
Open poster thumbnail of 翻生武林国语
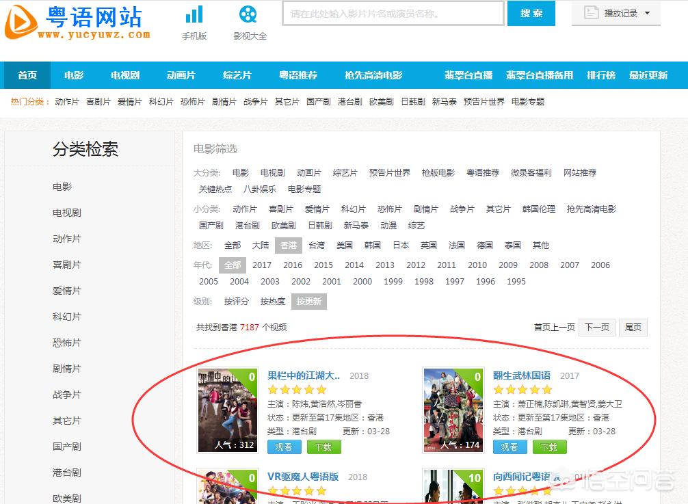[x=453, y=410]
